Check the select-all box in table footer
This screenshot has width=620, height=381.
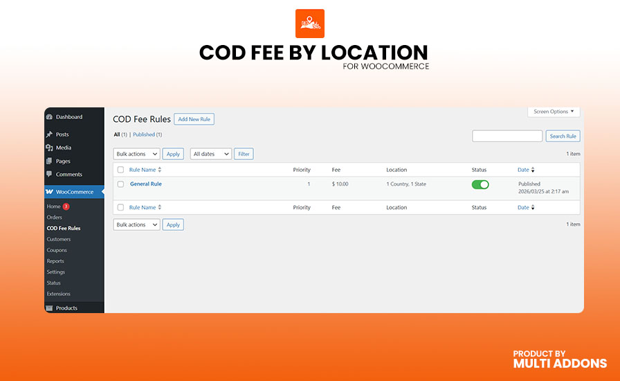(x=120, y=208)
